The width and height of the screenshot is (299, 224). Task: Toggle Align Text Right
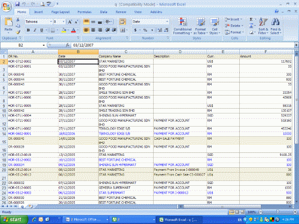[100, 30]
